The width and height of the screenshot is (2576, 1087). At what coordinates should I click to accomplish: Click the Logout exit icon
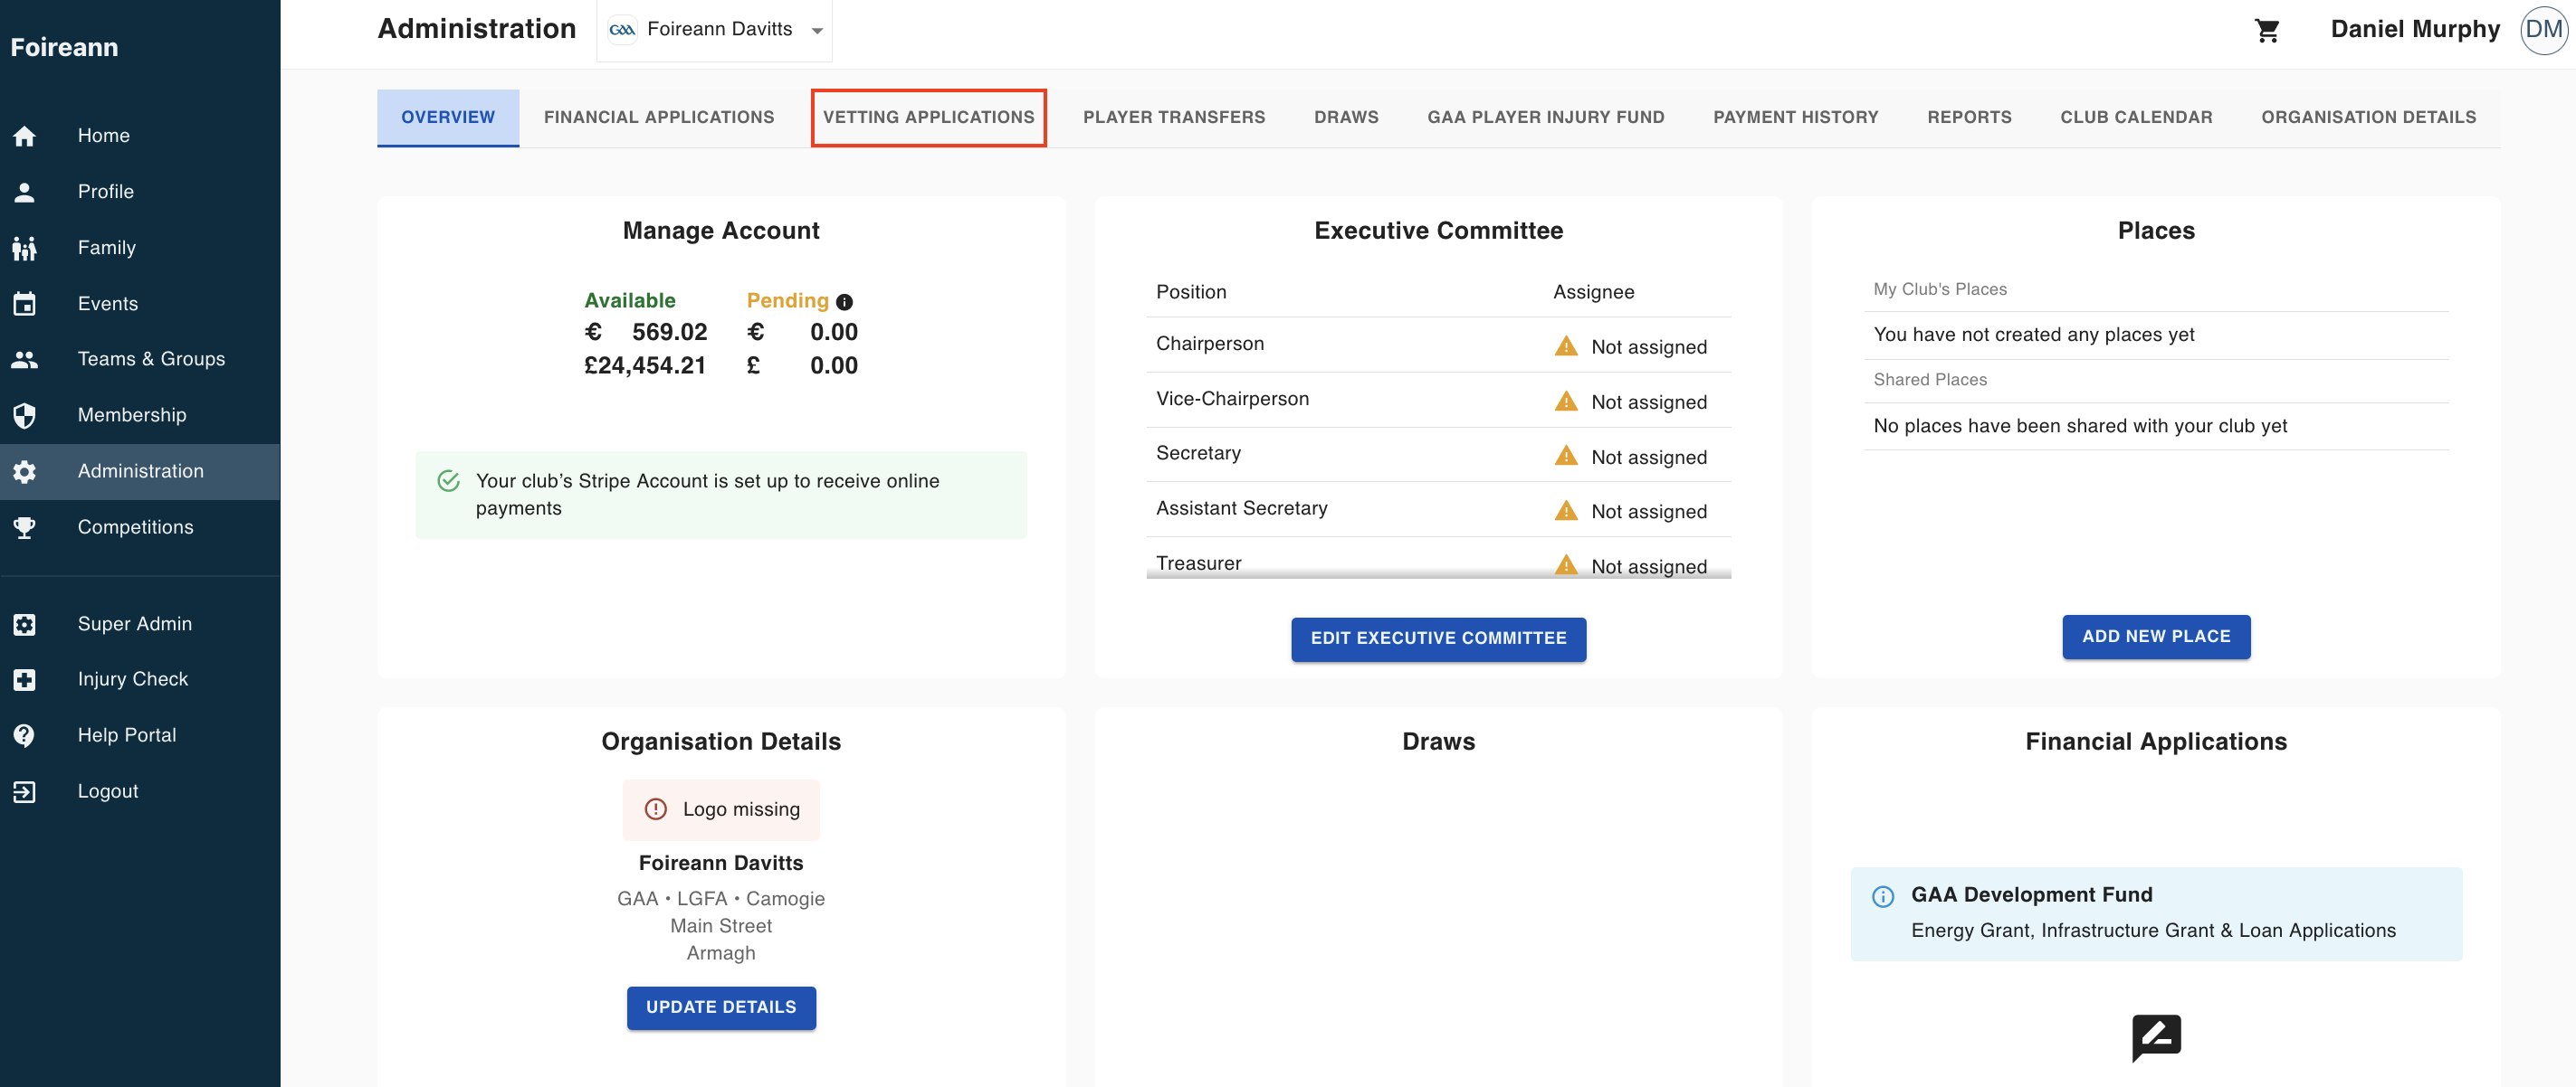click(25, 791)
